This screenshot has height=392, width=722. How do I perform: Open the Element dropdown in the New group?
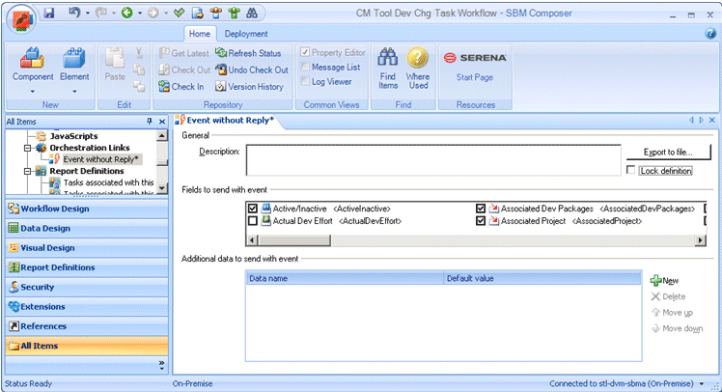pos(73,92)
